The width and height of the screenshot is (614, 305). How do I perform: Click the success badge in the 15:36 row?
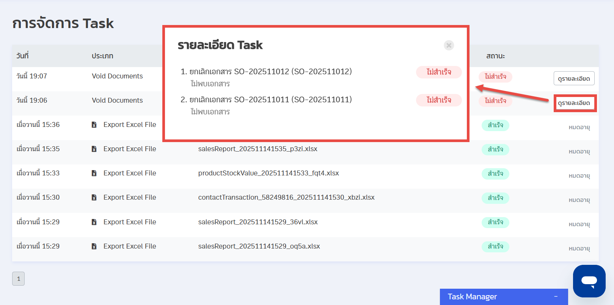coord(495,125)
